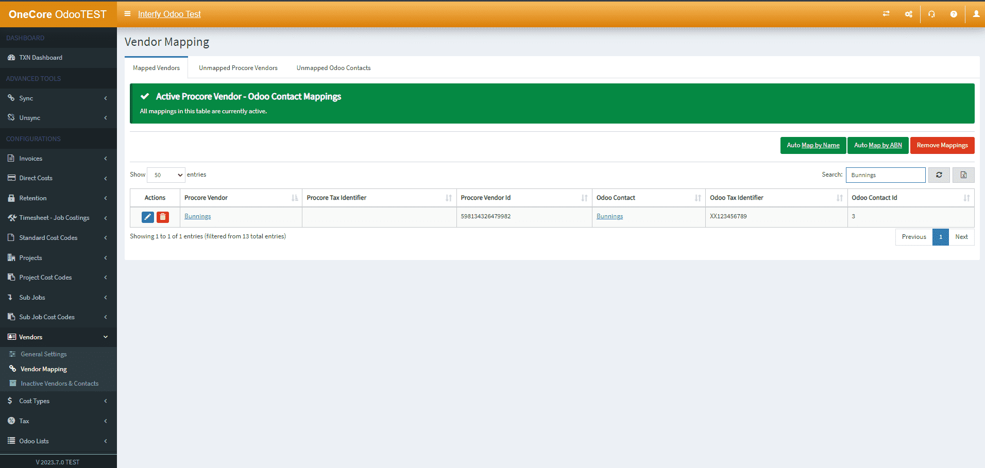
Task: Click the red delete trash icon for Bunnings
Action: (163, 217)
